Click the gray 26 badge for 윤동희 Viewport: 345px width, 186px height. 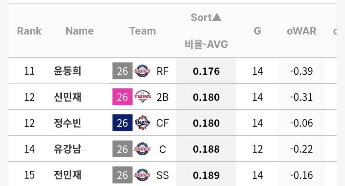122,71
